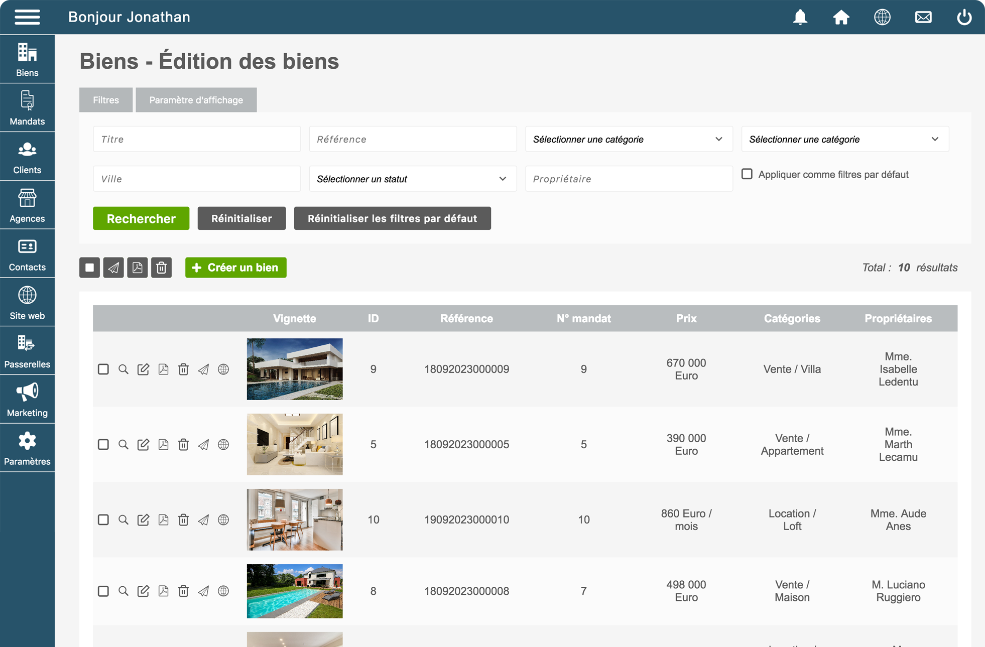Expand the second category dropdown on right
Screen dimensions: 985x647
(844, 139)
